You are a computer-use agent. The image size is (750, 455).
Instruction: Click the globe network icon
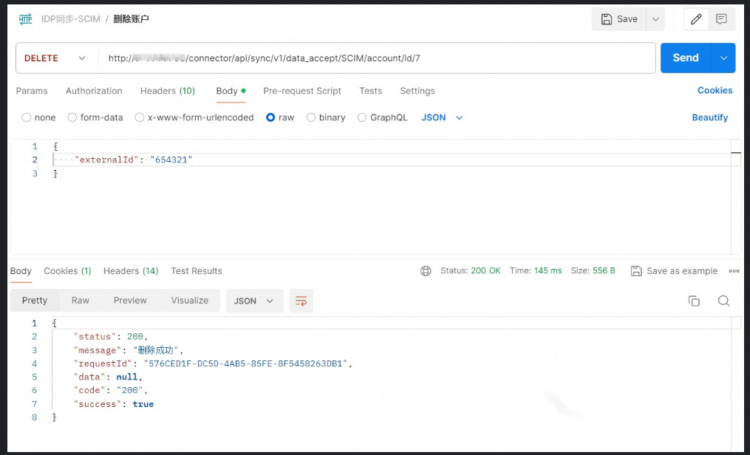coord(426,271)
